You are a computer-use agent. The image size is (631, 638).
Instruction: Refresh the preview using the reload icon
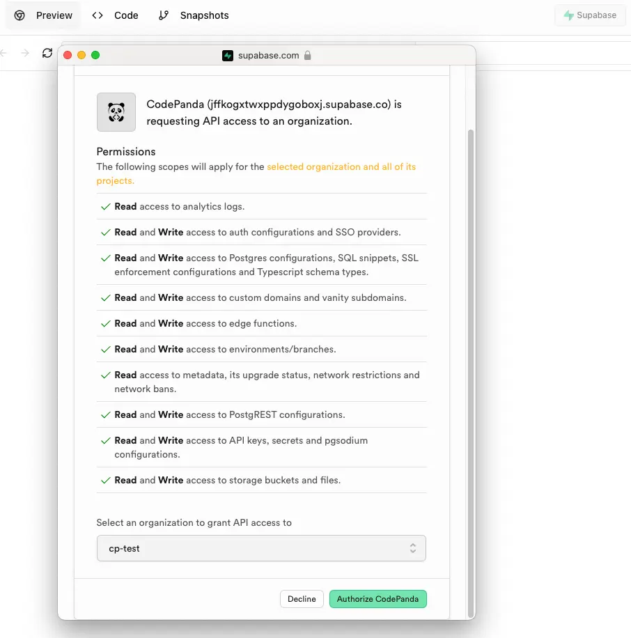(x=47, y=53)
